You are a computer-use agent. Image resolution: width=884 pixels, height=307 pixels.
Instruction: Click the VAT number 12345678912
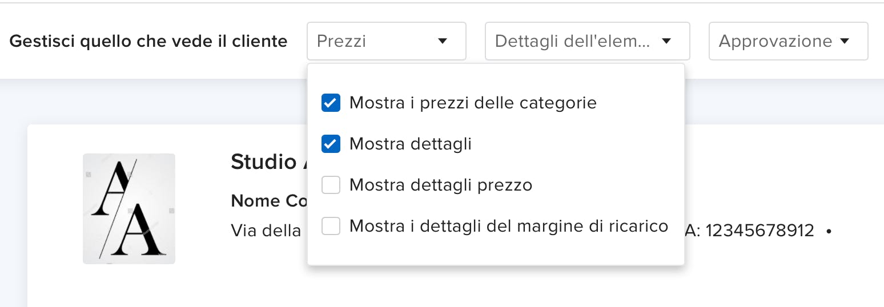(760, 231)
